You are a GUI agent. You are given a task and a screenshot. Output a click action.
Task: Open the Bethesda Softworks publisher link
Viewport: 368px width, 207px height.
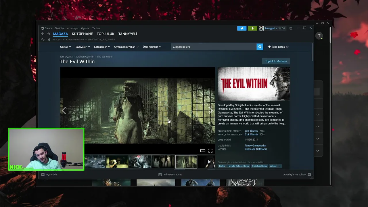point(256,149)
